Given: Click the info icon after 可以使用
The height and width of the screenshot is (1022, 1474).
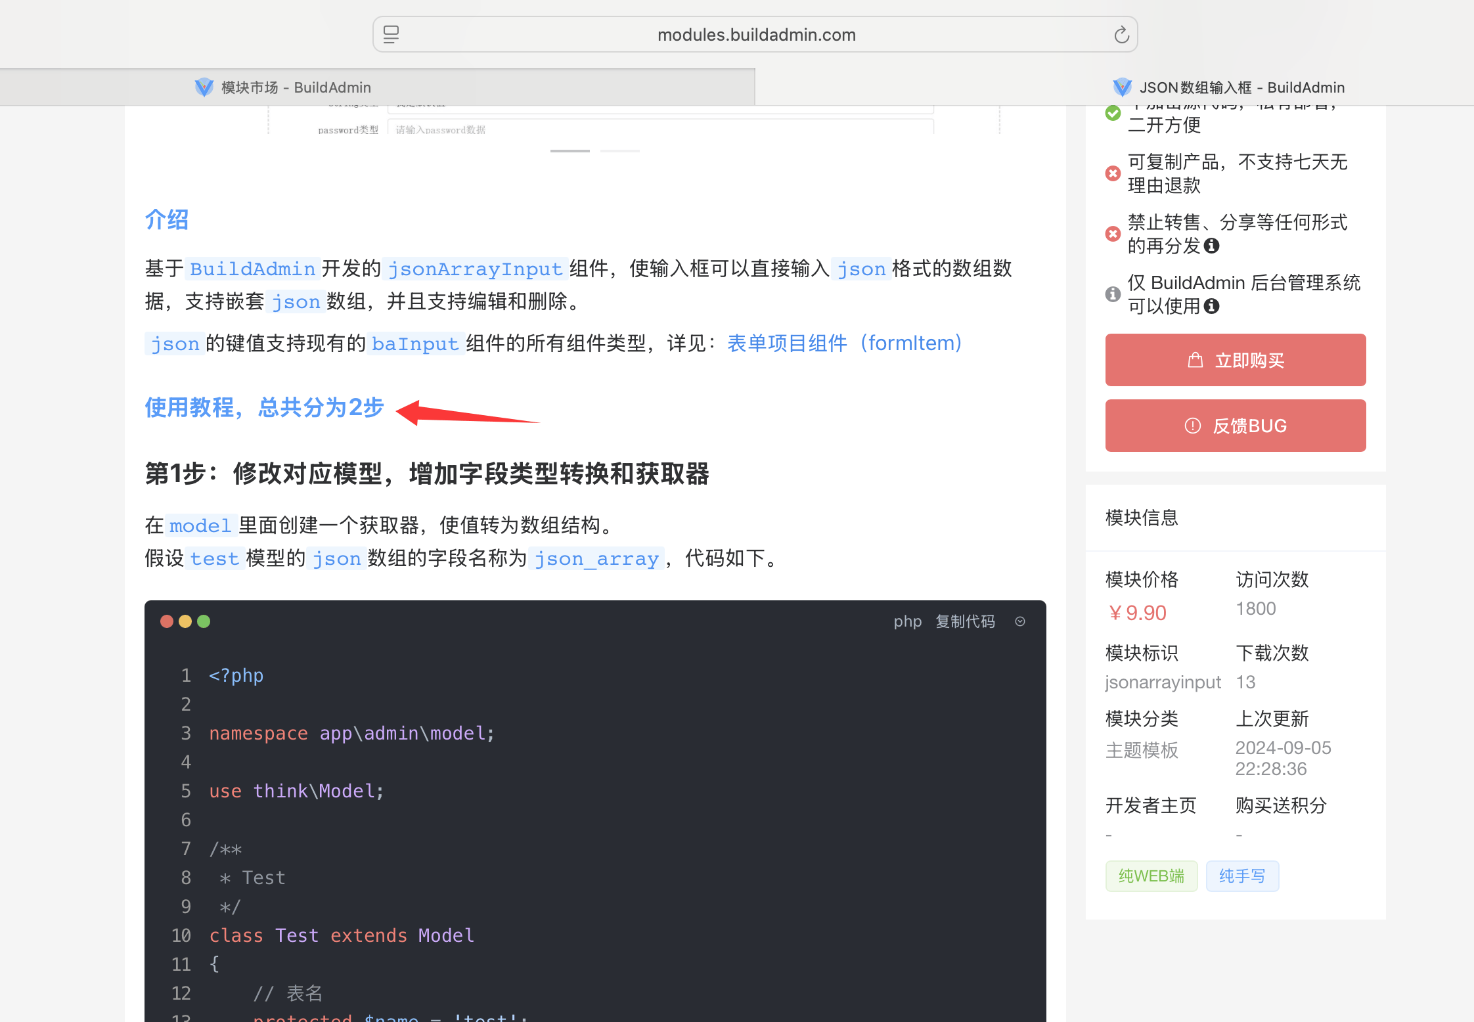Looking at the screenshot, I should 1212,306.
